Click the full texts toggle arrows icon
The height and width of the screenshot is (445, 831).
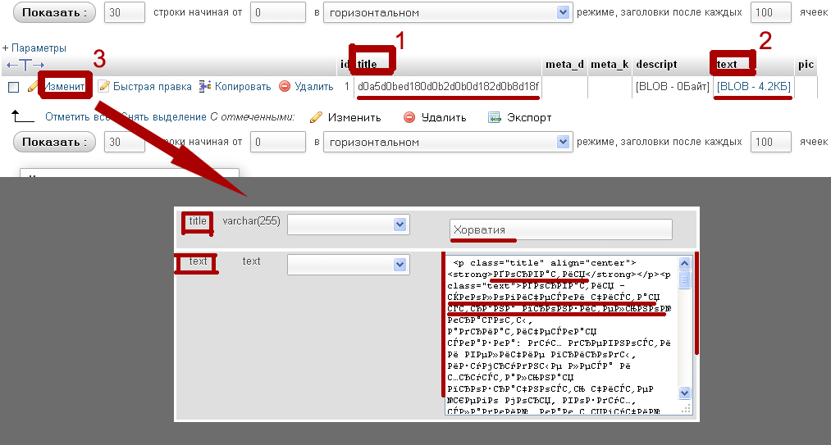pos(25,65)
